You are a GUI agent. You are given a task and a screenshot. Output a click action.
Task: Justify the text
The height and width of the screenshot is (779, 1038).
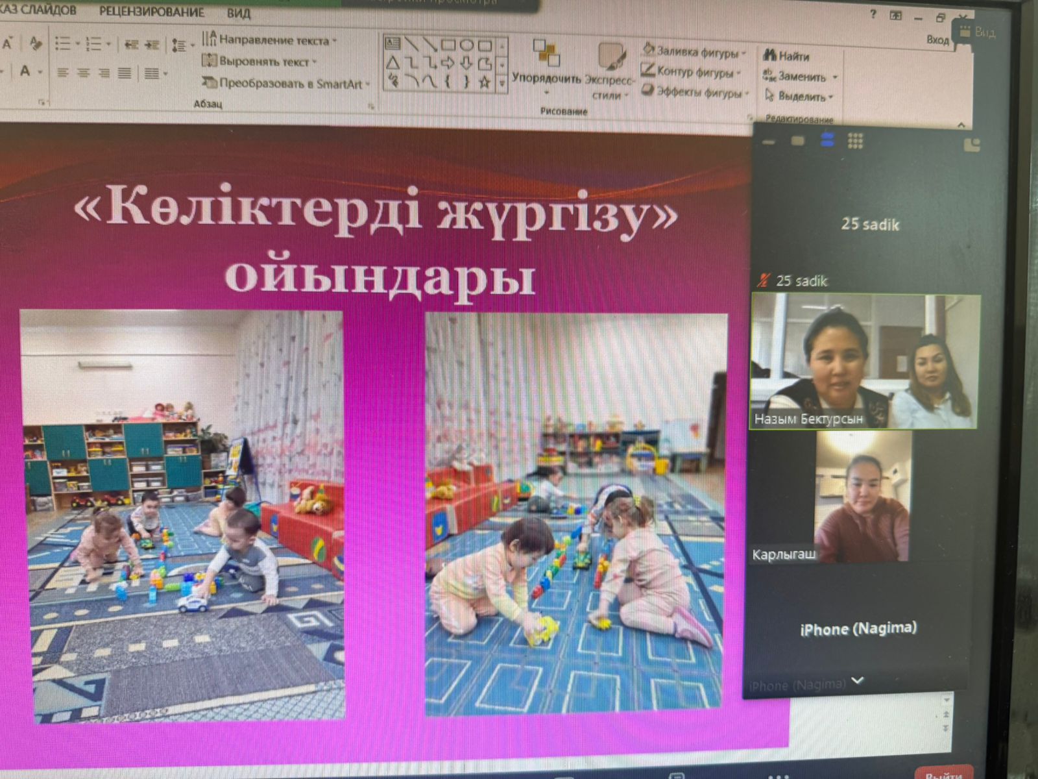coord(125,73)
